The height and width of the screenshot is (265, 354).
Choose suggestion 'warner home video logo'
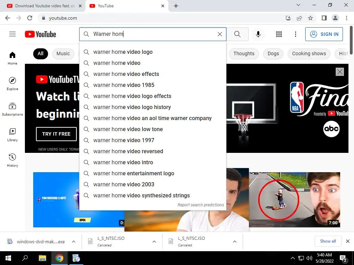(x=152, y=52)
